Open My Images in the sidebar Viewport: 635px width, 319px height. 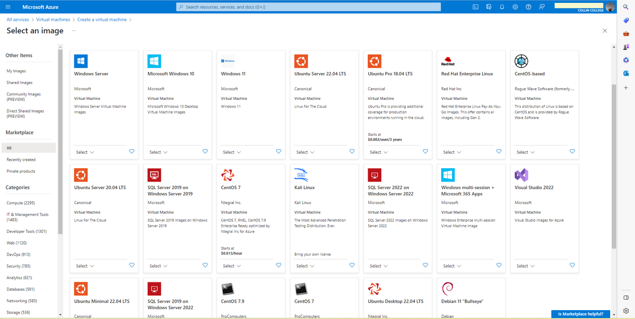tap(16, 71)
